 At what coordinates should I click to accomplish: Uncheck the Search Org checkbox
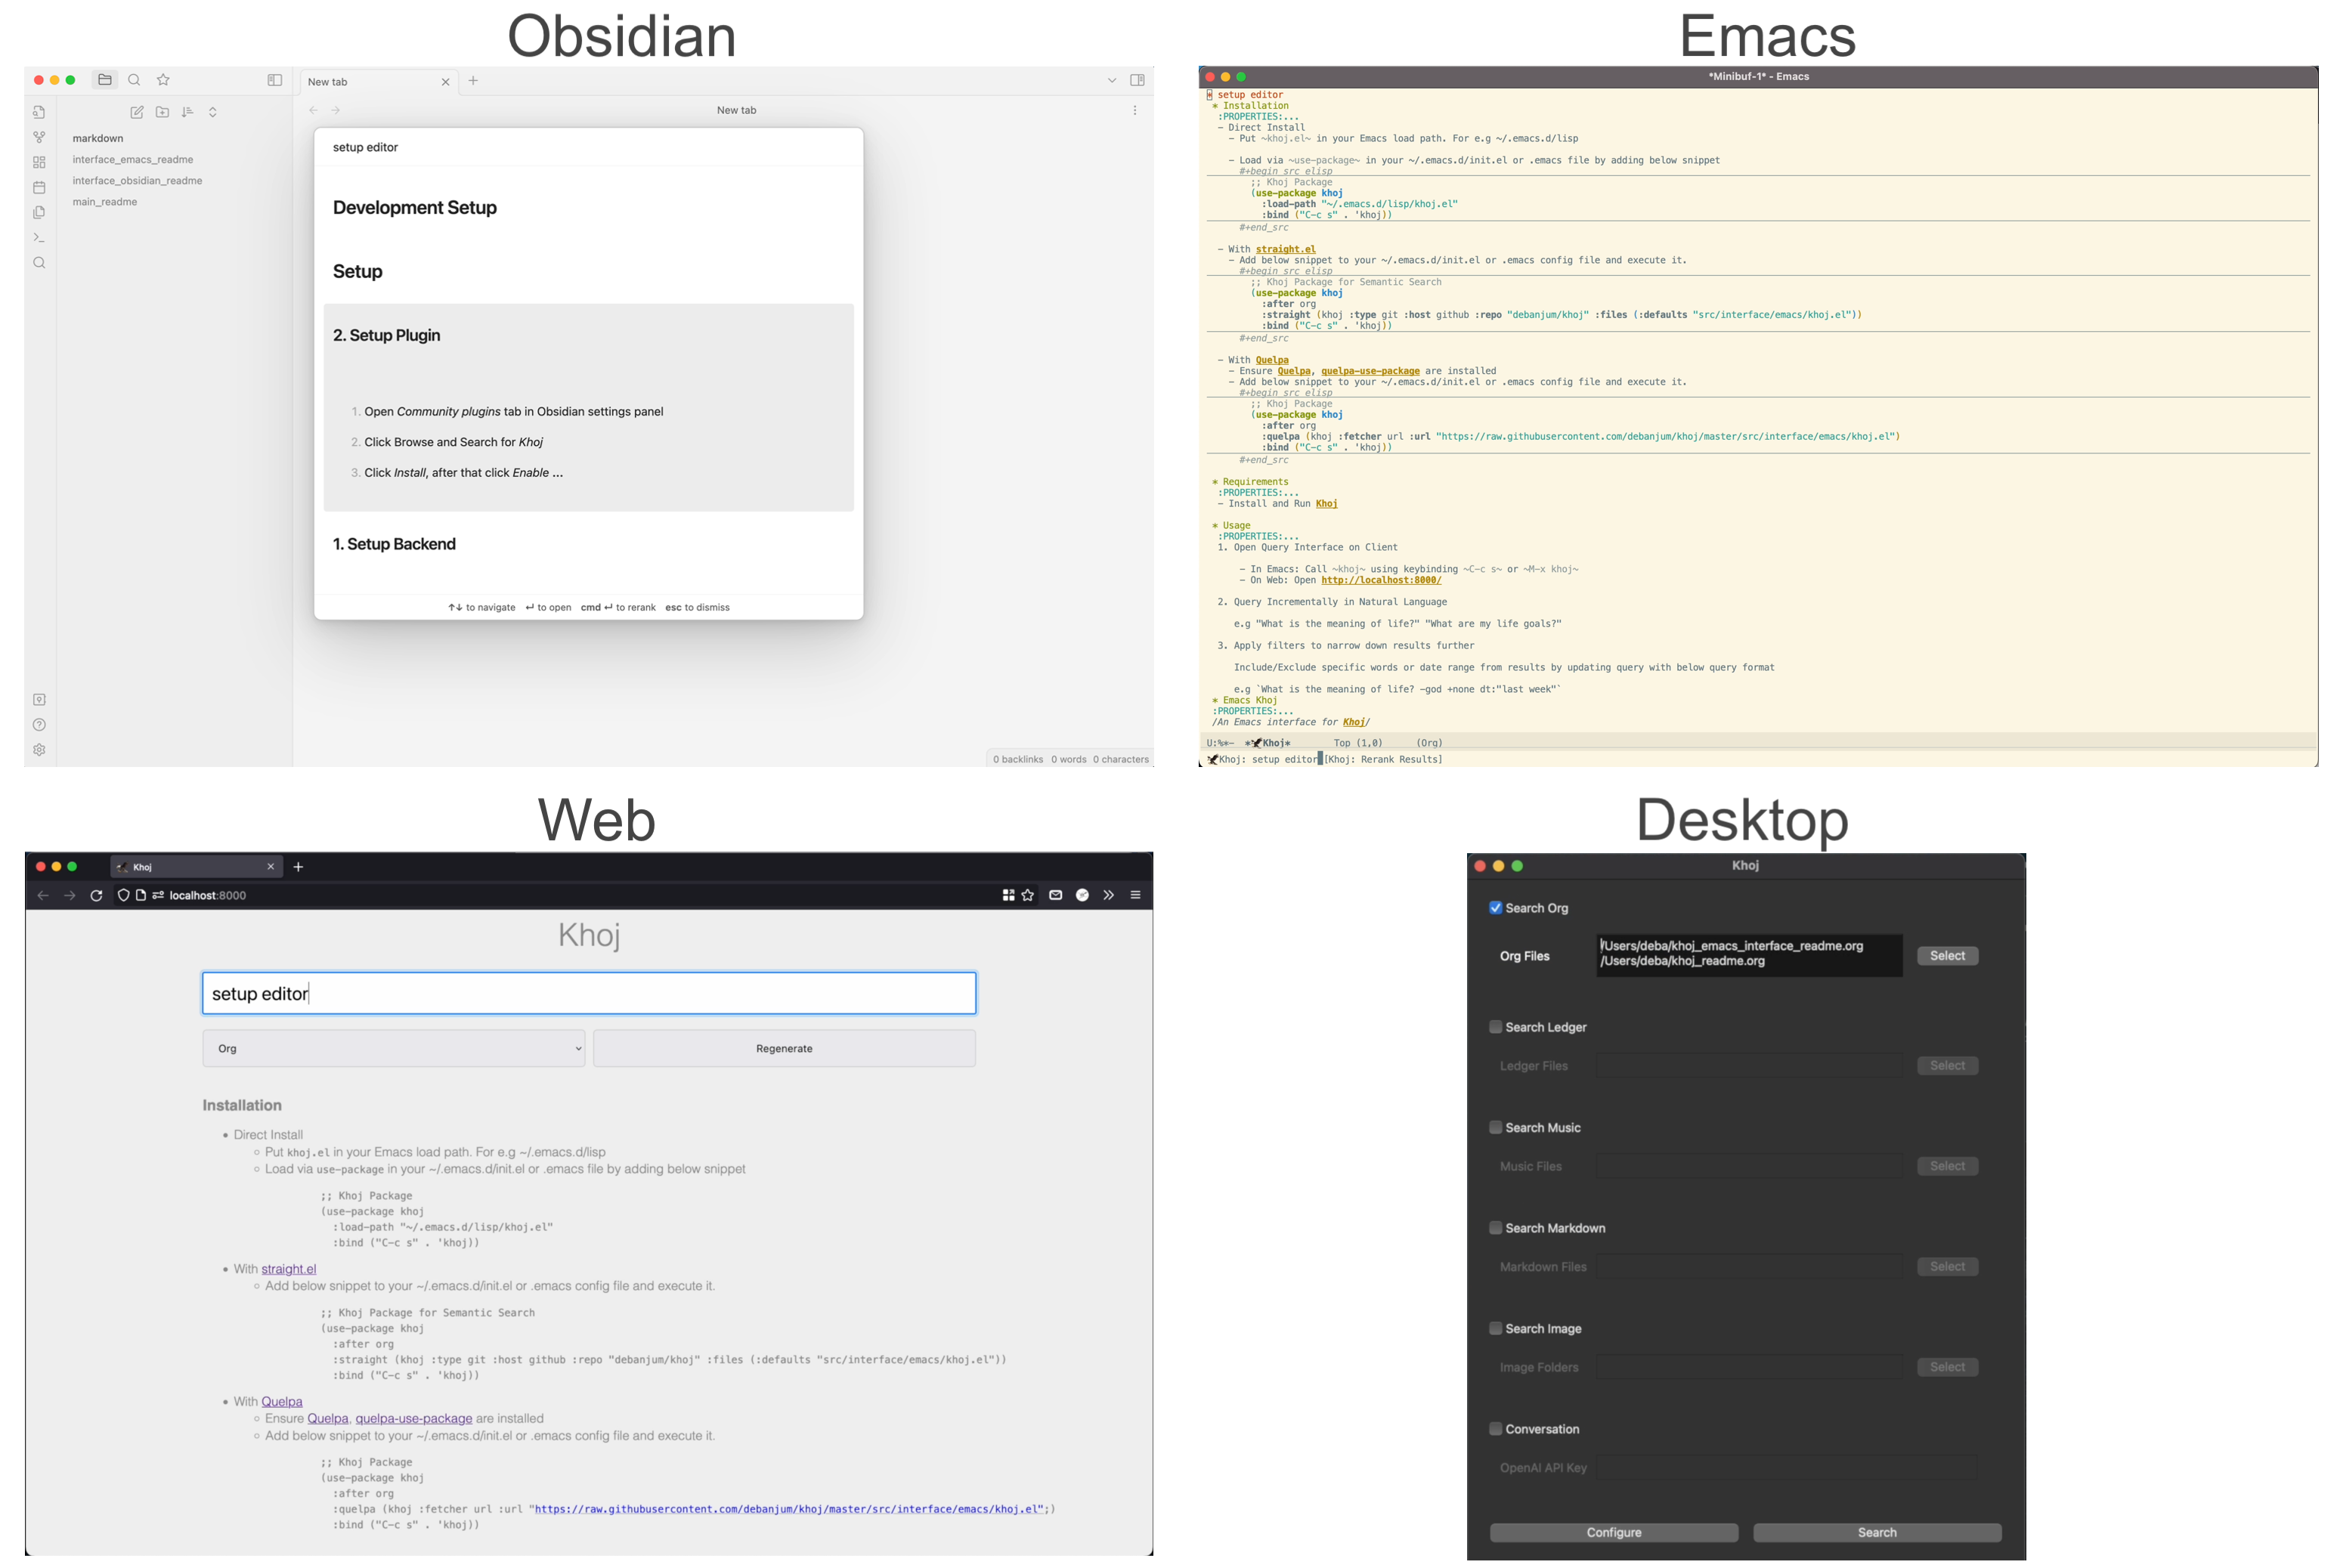pos(1495,908)
